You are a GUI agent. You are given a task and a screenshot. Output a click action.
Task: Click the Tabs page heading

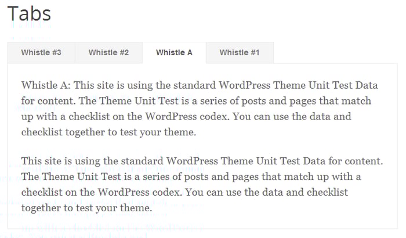tap(29, 14)
